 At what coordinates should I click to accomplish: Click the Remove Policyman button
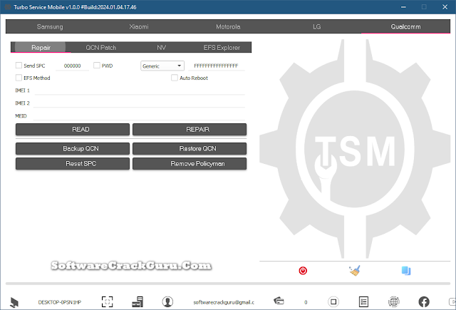click(190, 164)
